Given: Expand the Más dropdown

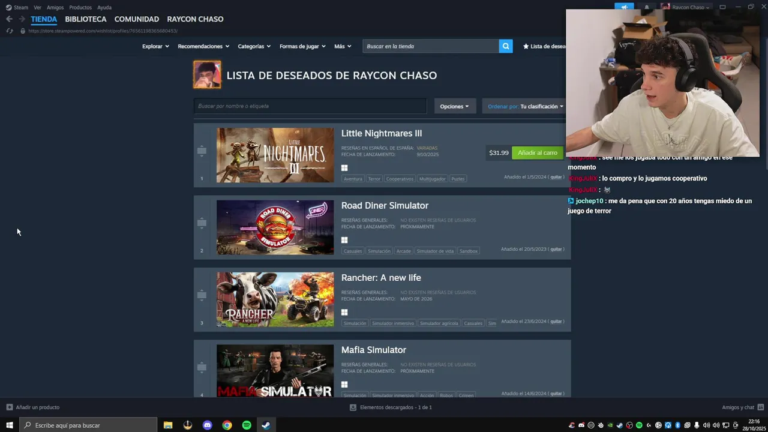Looking at the screenshot, I should tap(344, 46).
